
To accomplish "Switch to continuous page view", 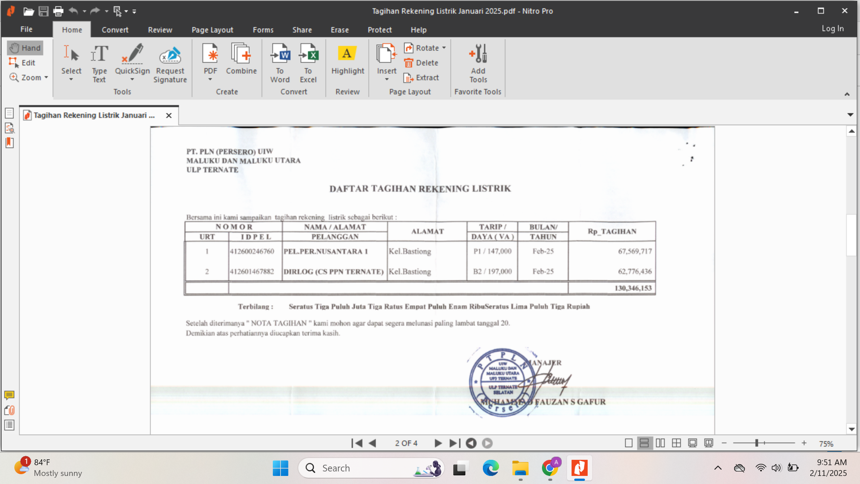I will click(x=644, y=443).
